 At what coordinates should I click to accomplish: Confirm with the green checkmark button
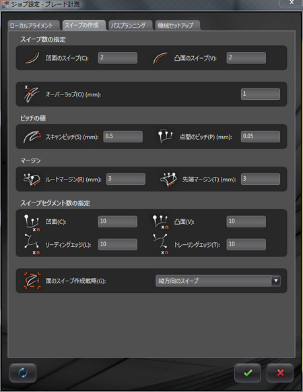(248, 372)
